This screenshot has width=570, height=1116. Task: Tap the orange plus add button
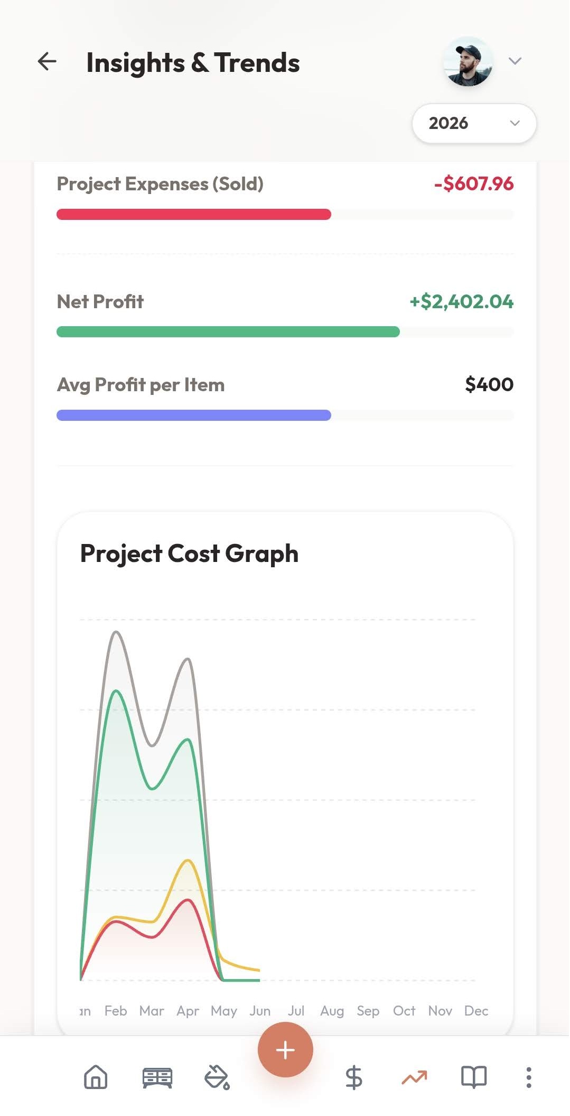(x=285, y=1049)
